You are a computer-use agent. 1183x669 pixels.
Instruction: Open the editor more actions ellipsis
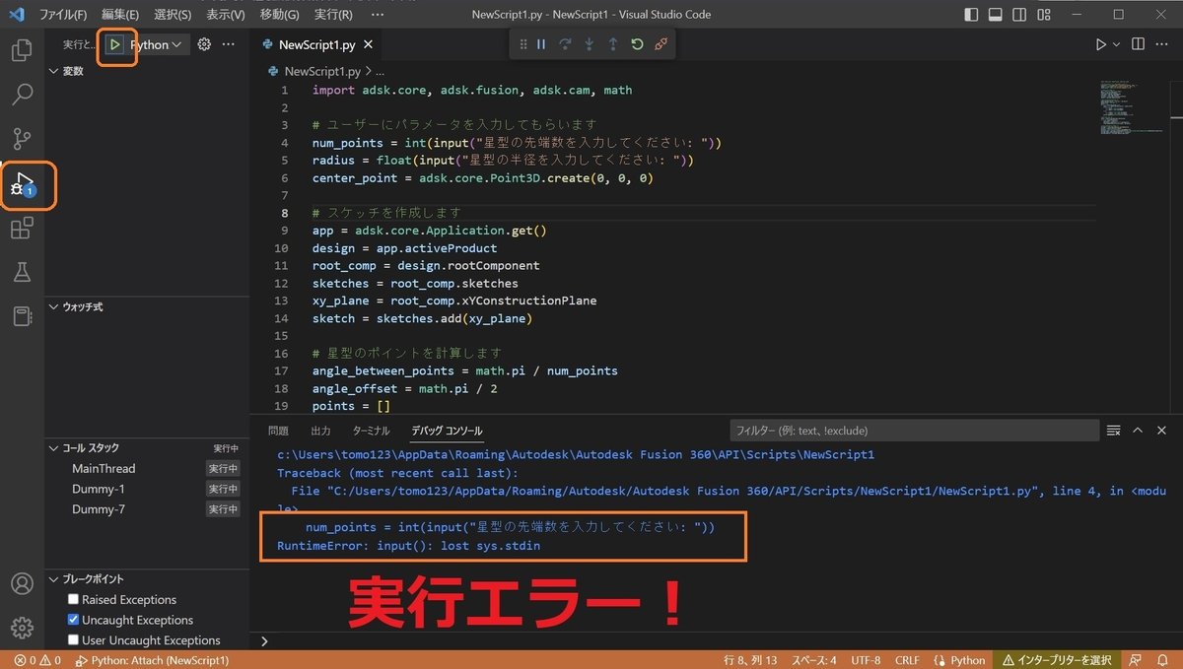pyautogui.click(x=1163, y=44)
